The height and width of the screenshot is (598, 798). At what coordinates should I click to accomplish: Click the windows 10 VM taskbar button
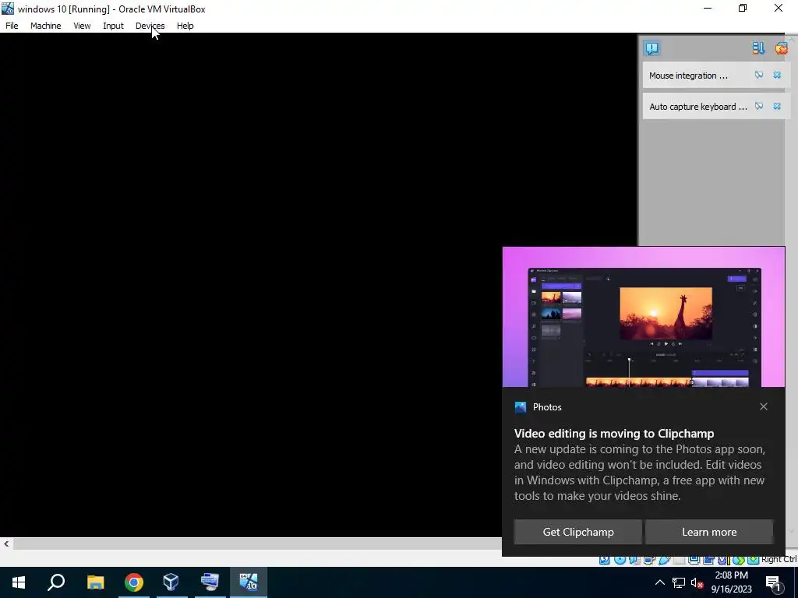click(x=249, y=582)
